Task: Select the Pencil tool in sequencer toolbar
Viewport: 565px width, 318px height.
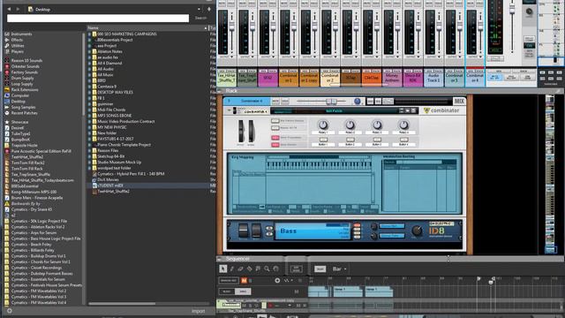Action: click(232, 269)
